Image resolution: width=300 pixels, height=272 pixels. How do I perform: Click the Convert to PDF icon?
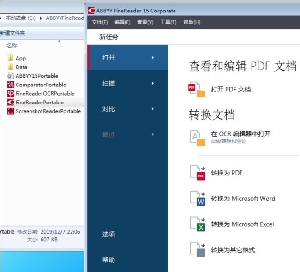(x=197, y=173)
